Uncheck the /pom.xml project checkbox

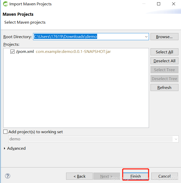[x=12, y=52]
